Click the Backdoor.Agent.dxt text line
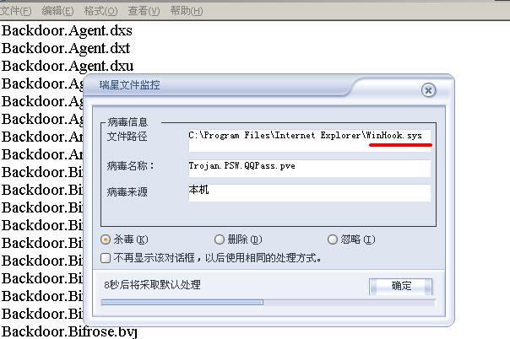510x339 pixels. coord(66,48)
